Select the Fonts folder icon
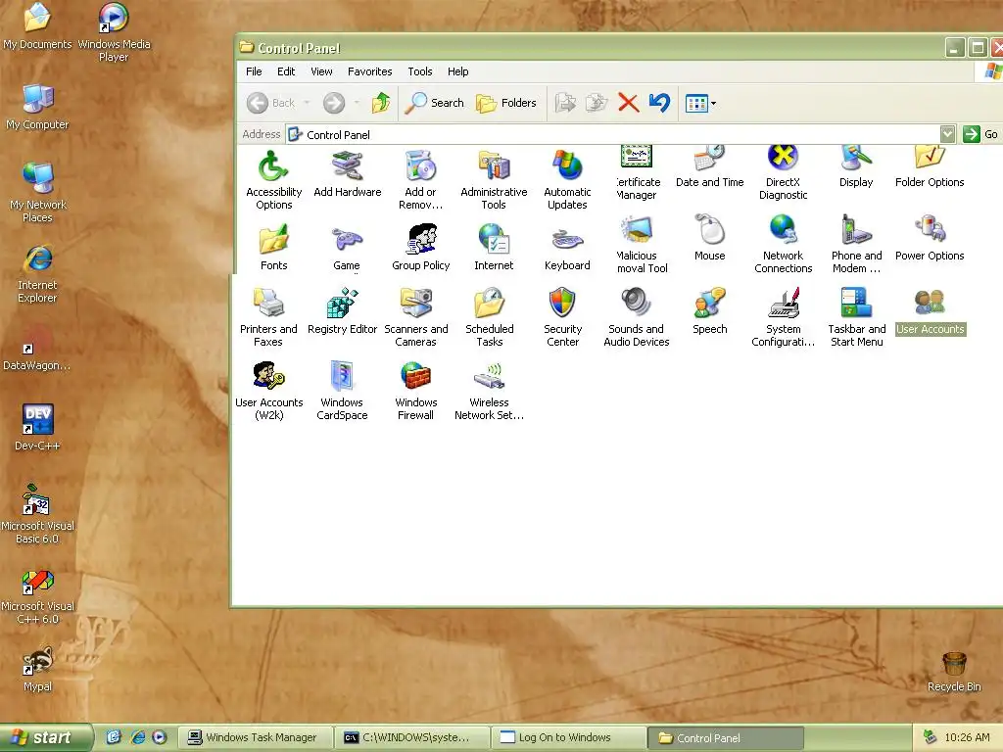This screenshot has height=752, width=1003. (x=274, y=247)
